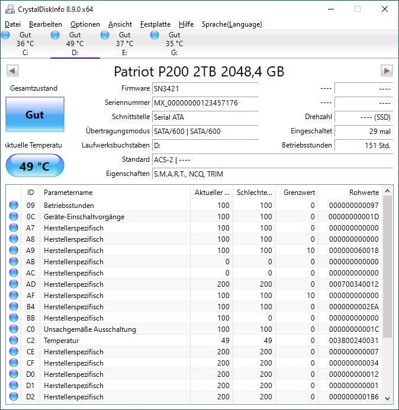This screenshot has width=399, height=410.
Task: Click the previous disk arrow button
Action: 12,71
